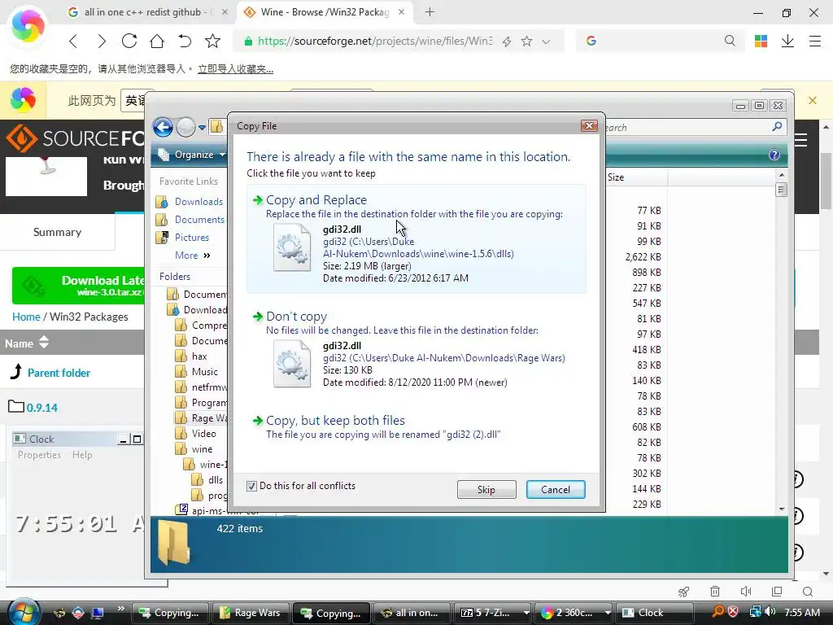Open Rage Wars taskbar button
The height and width of the screenshot is (625, 833).
251,613
